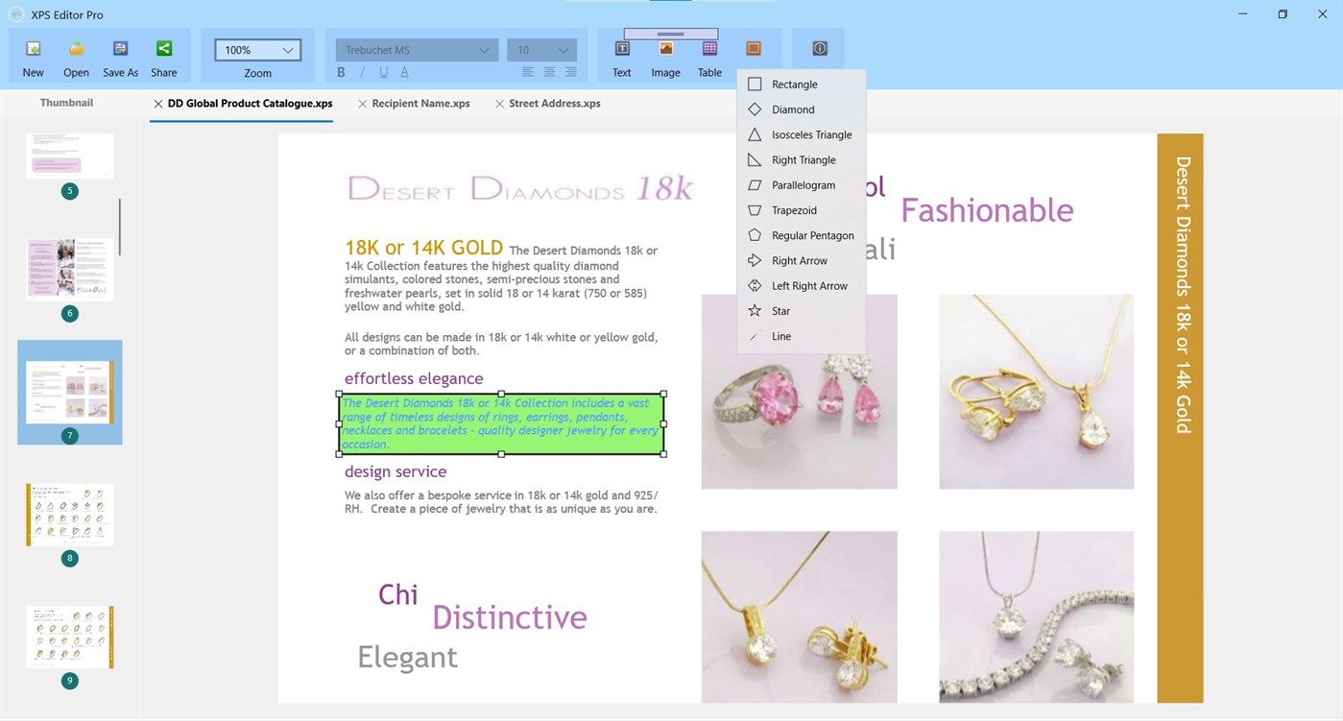Image resolution: width=1343 pixels, height=721 pixels.
Task: Open the document info icon
Action: pos(819,48)
